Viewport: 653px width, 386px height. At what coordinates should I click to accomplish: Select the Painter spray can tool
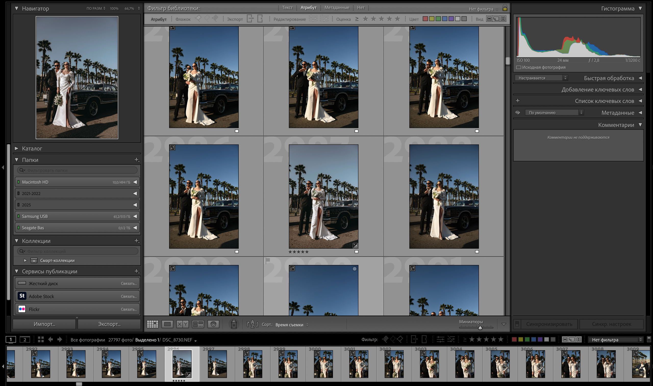[x=234, y=324]
